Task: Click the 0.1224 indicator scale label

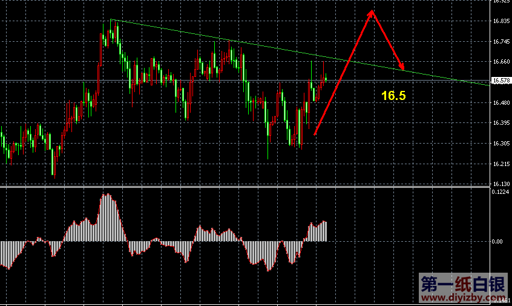Action: click(x=500, y=192)
